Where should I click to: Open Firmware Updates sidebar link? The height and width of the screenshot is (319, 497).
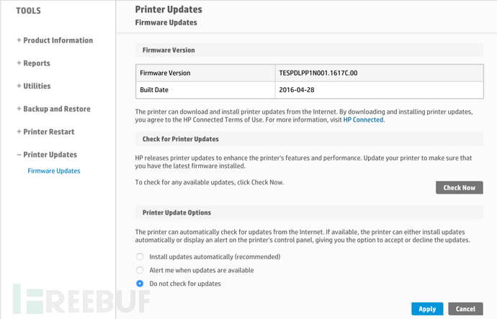click(54, 171)
